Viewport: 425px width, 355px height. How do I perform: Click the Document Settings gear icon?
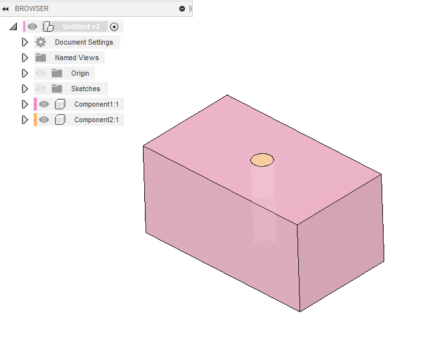point(41,42)
